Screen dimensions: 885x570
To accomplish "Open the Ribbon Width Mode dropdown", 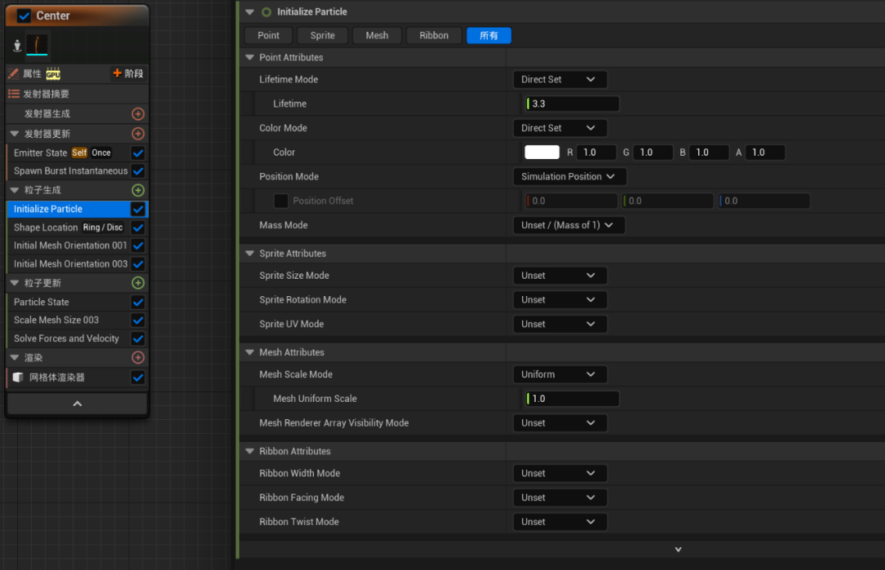I will tap(560, 473).
